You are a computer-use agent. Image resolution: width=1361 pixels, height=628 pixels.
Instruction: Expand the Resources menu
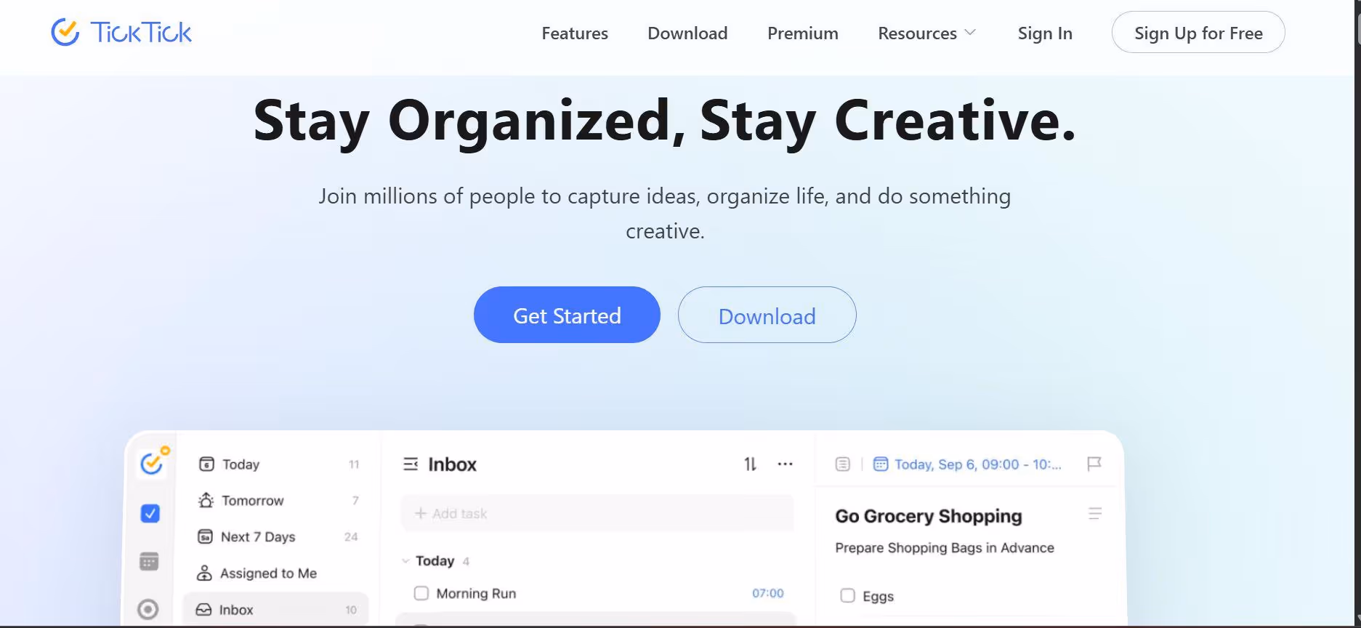(926, 33)
